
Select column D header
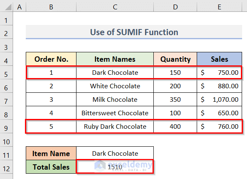click(175, 7)
